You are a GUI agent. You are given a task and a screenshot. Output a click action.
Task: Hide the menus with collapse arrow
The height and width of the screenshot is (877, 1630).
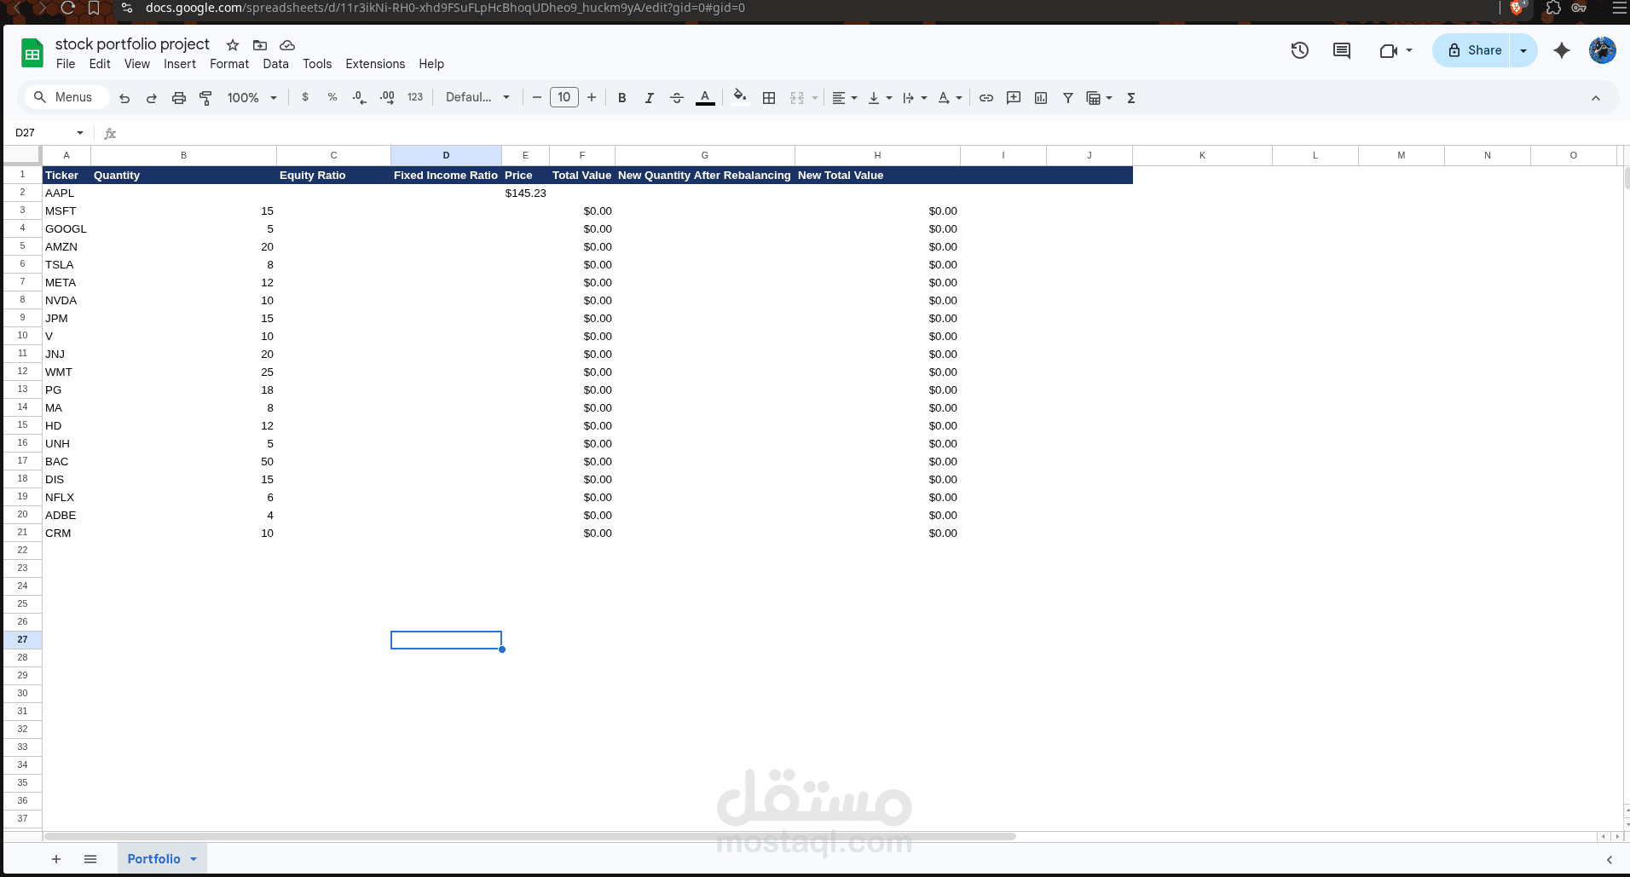[x=1596, y=98]
